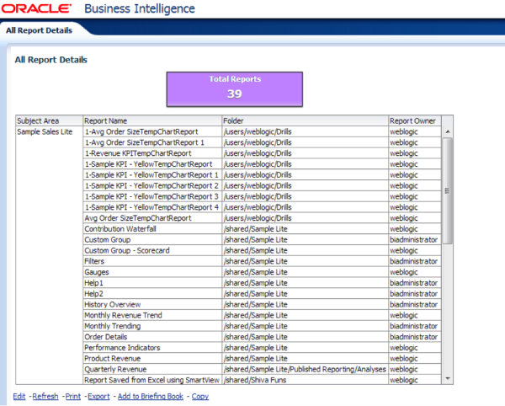Viewport: 505px width, 406px height.
Task: Open the Print link
Action: pos(73,396)
